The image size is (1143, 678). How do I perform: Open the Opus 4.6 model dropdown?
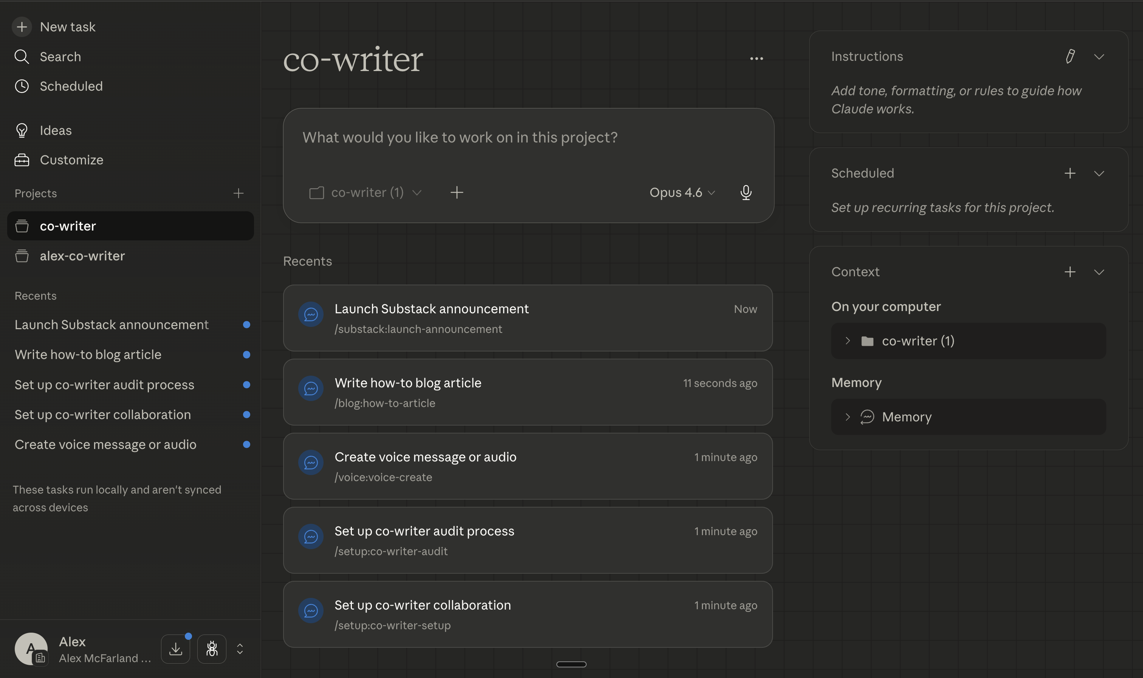click(x=681, y=192)
